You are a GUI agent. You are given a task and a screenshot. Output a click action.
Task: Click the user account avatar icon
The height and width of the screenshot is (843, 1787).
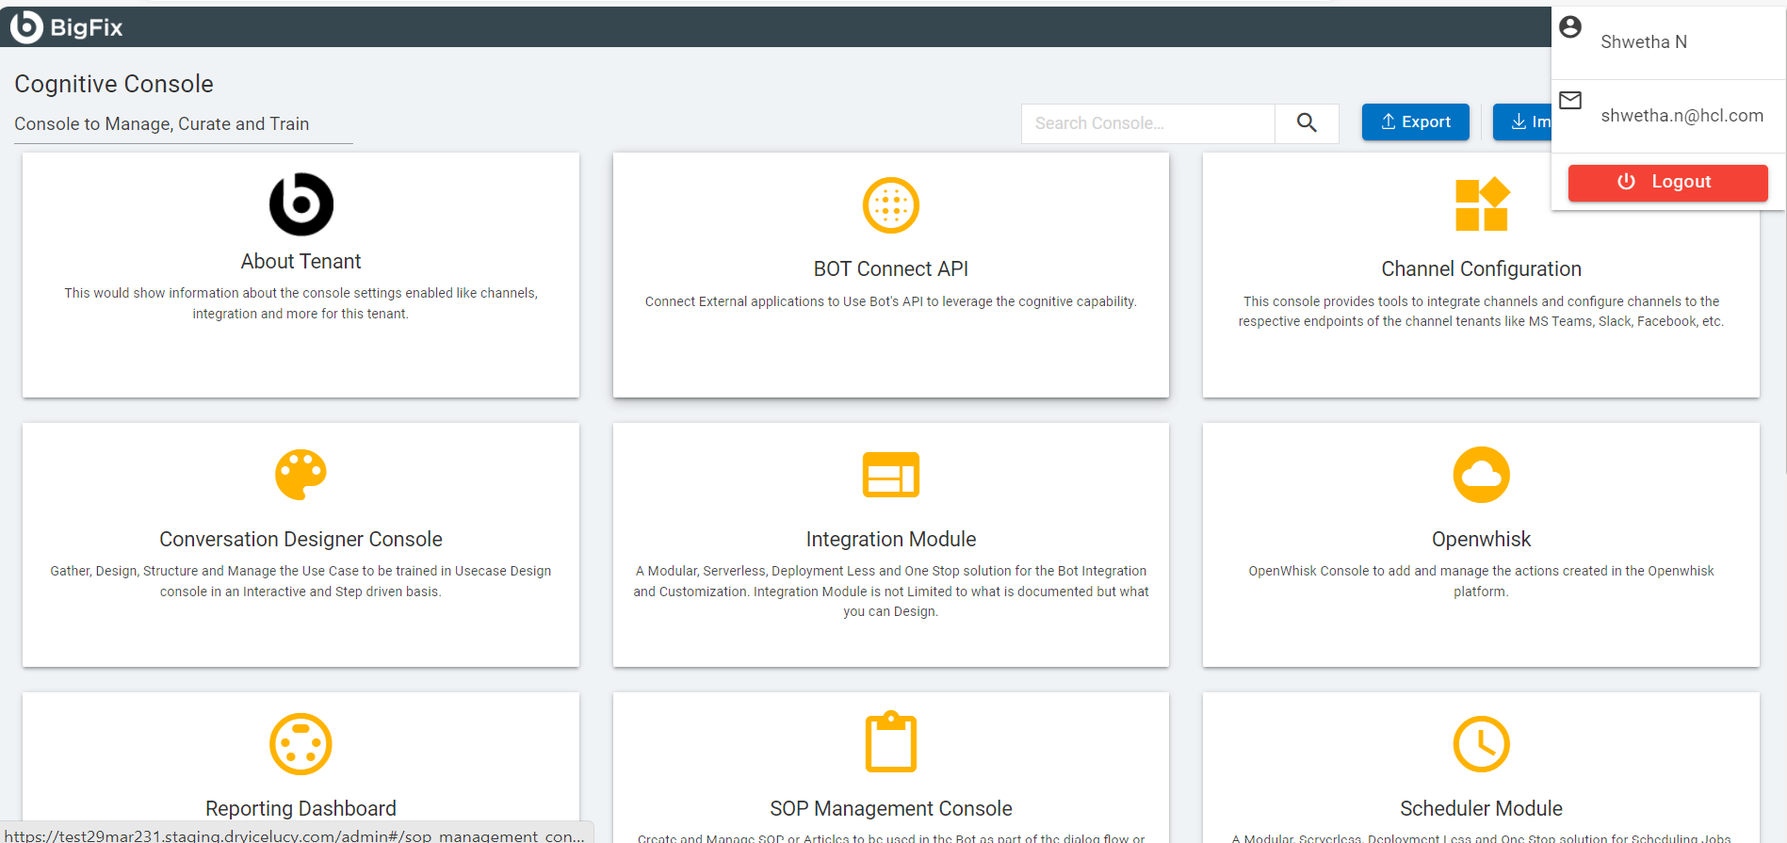coord(1570,27)
